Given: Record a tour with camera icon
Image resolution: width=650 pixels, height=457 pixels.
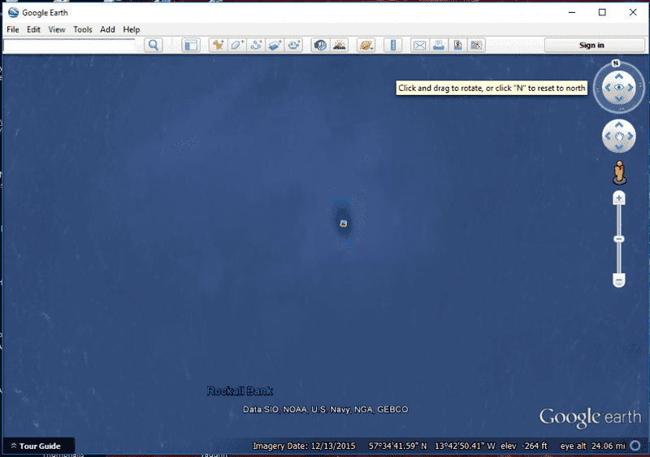Looking at the screenshot, I should click(x=294, y=45).
